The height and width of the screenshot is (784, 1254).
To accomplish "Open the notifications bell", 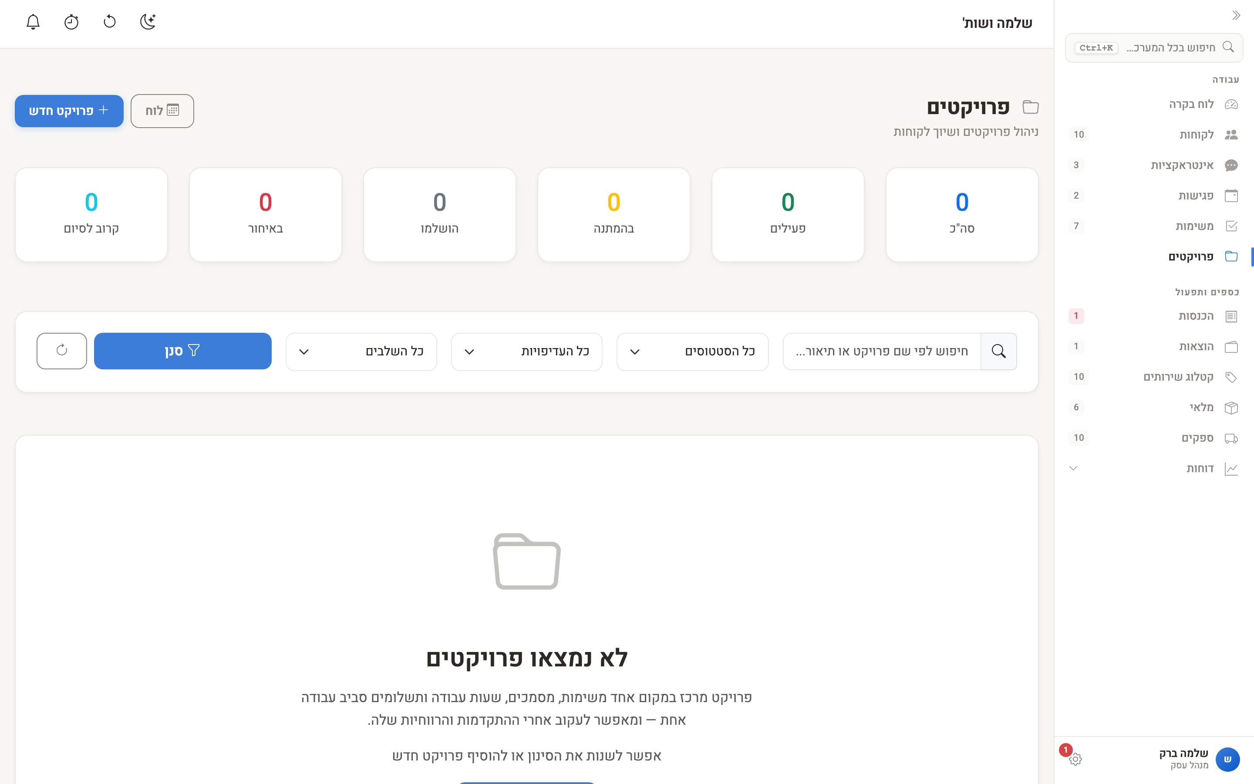I will (33, 22).
